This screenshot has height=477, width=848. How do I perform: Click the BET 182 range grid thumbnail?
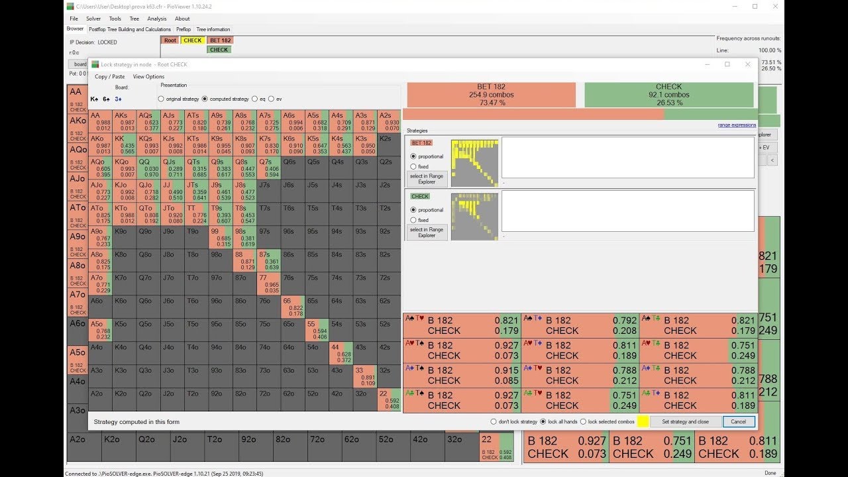(474, 163)
